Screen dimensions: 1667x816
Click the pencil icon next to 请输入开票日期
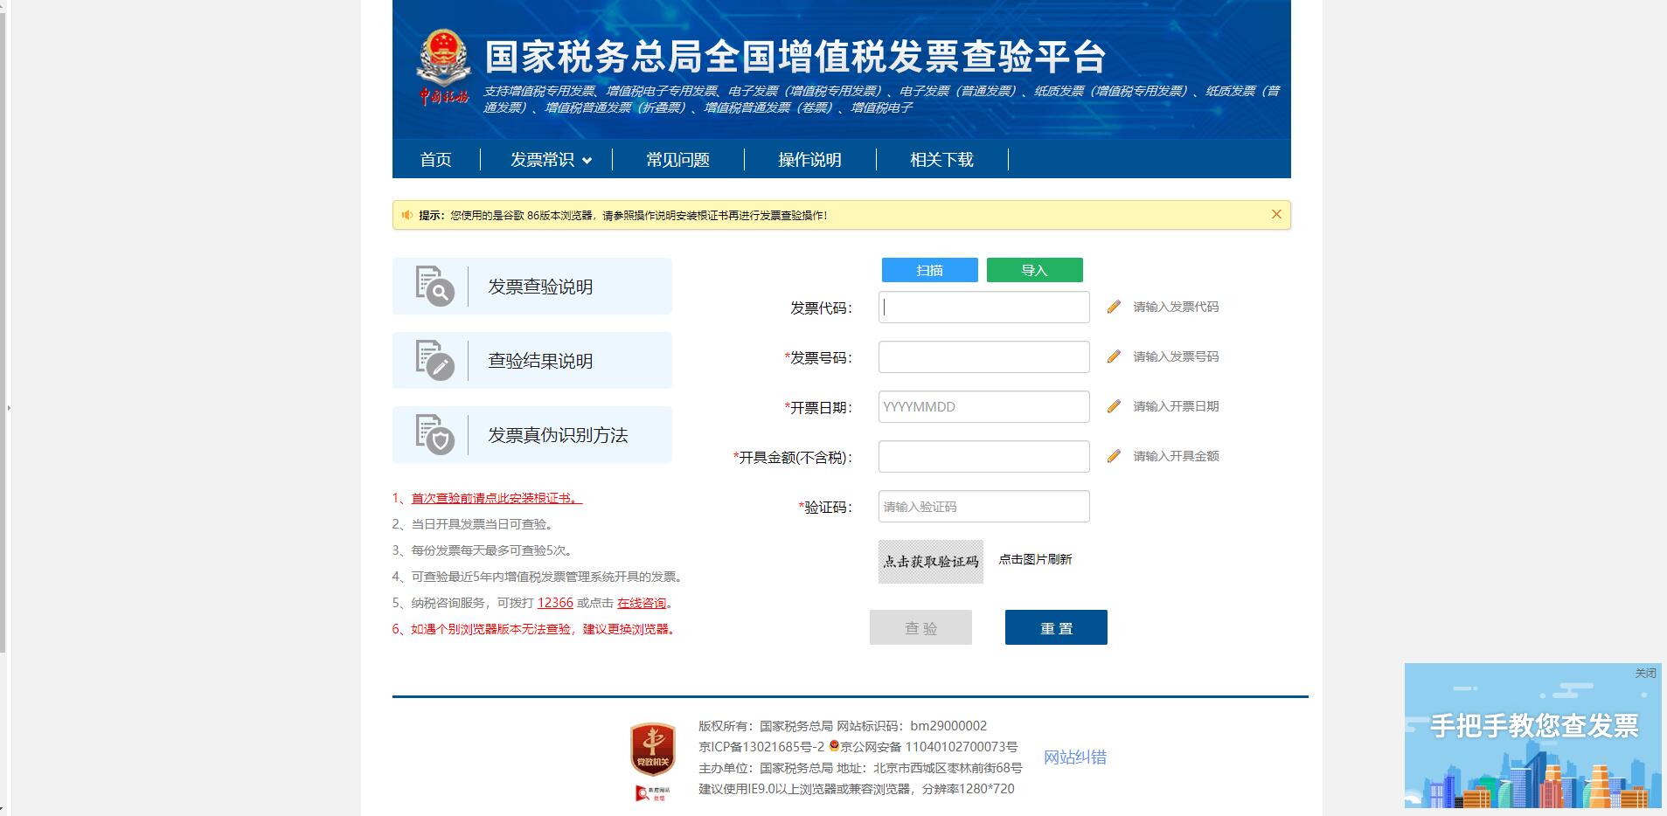click(1114, 406)
